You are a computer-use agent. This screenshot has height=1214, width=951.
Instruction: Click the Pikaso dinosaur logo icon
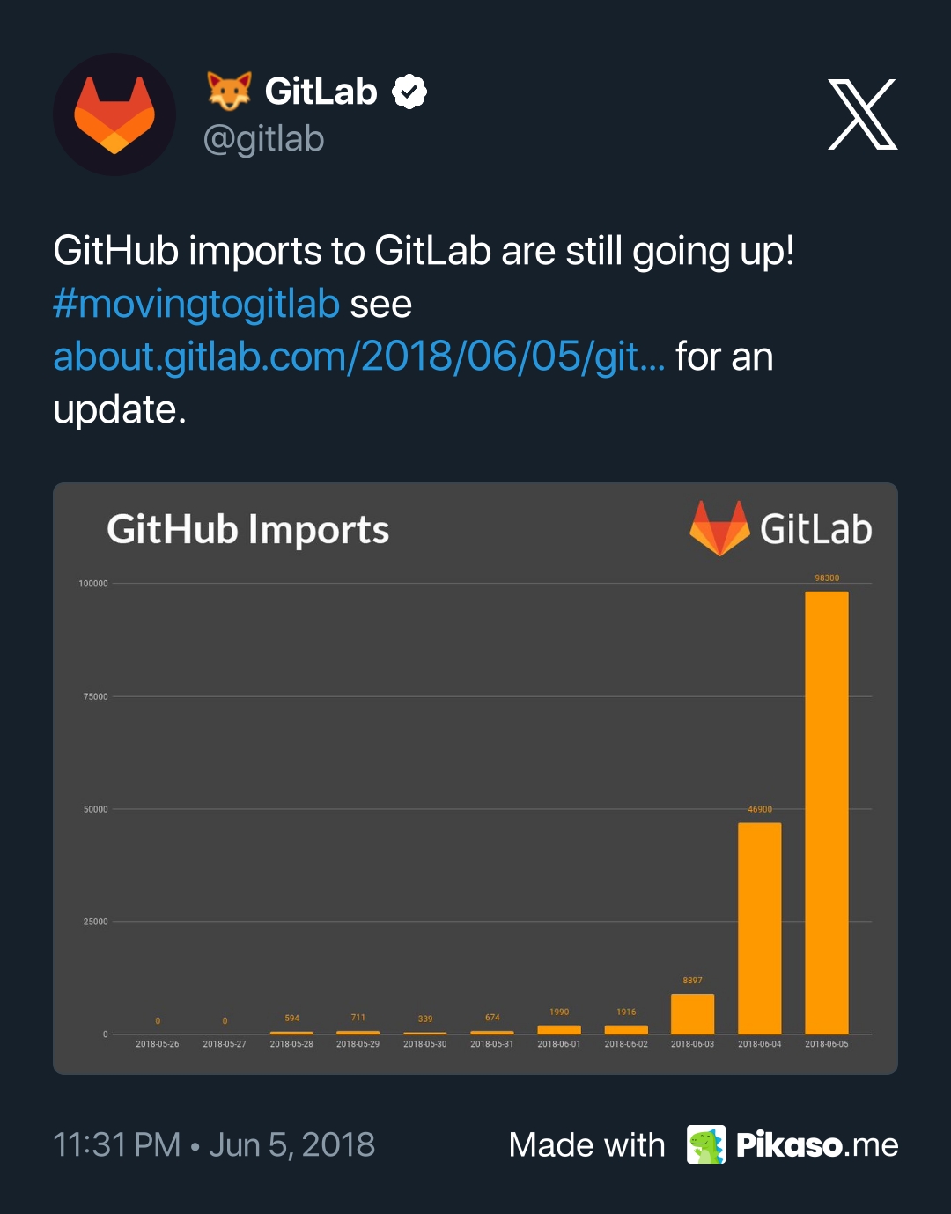click(x=706, y=1144)
